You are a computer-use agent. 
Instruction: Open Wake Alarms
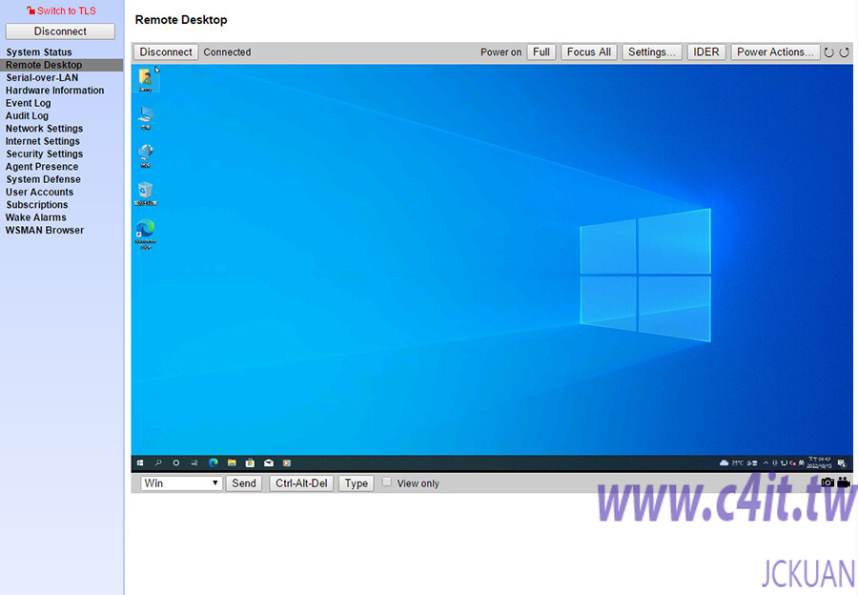pyautogui.click(x=36, y=217)
